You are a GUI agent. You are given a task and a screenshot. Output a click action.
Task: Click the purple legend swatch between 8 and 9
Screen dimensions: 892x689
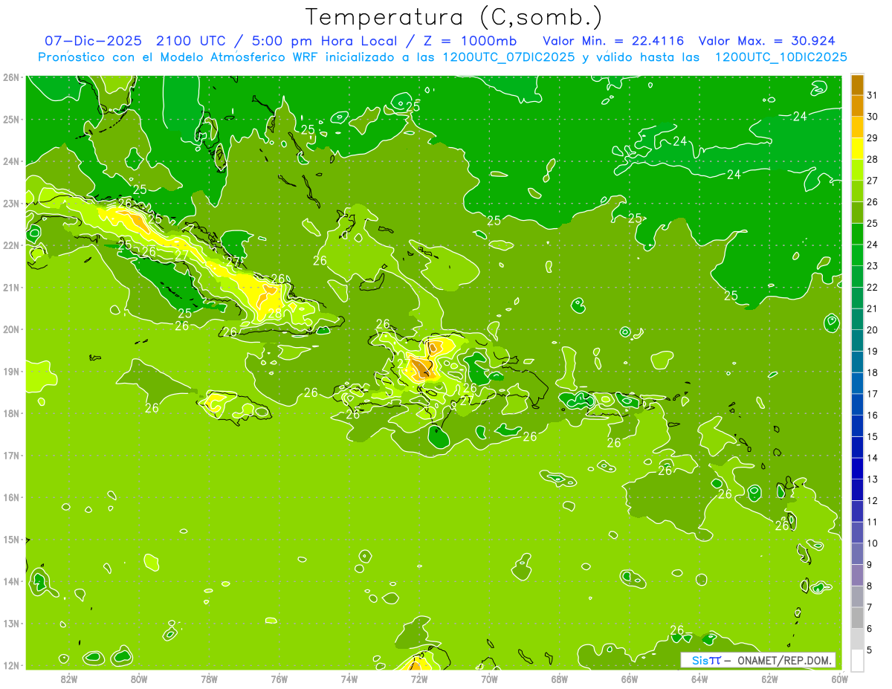tap(857, 576)
